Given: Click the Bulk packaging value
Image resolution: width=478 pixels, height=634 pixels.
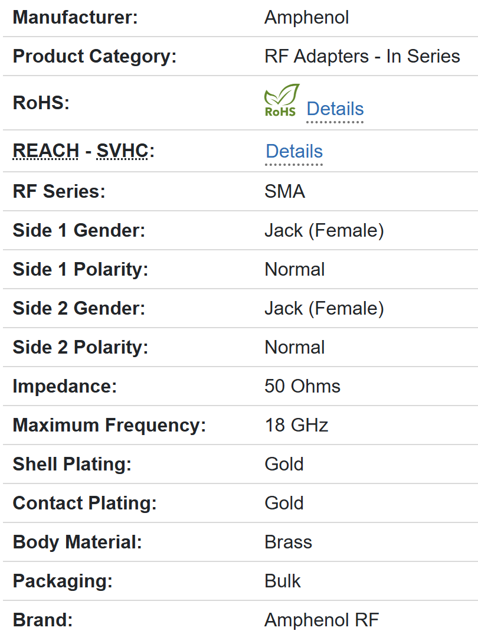Looking at the screenshot, I should point(283,581).
